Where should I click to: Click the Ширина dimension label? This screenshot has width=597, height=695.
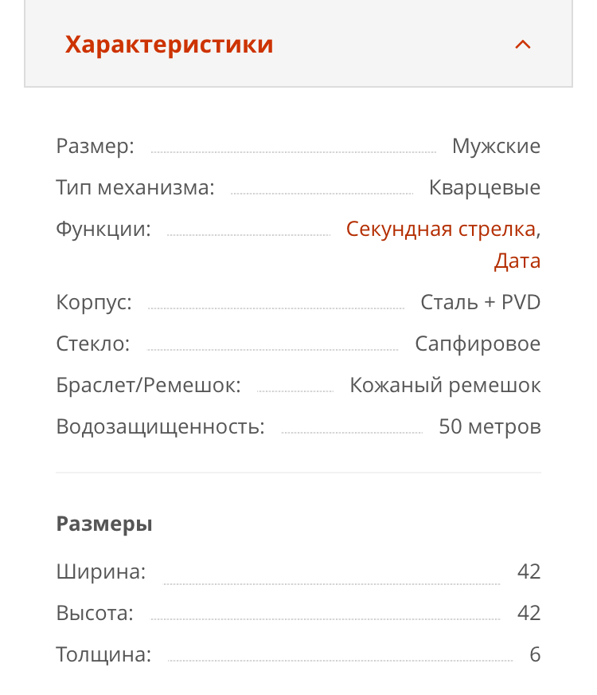point(101,571)
